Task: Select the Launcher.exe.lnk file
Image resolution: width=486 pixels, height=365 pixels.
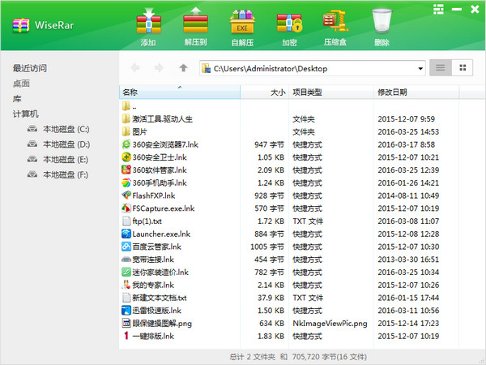Action: click(x=289, y=234)
